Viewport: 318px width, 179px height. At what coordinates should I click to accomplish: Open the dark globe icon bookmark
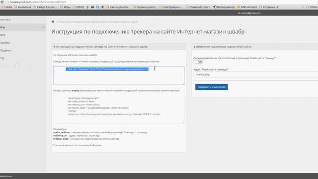[92, 7]
